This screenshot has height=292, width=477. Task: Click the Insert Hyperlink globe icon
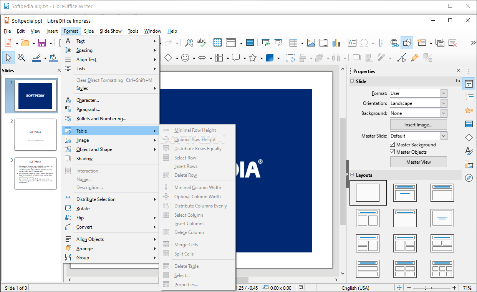394,43
